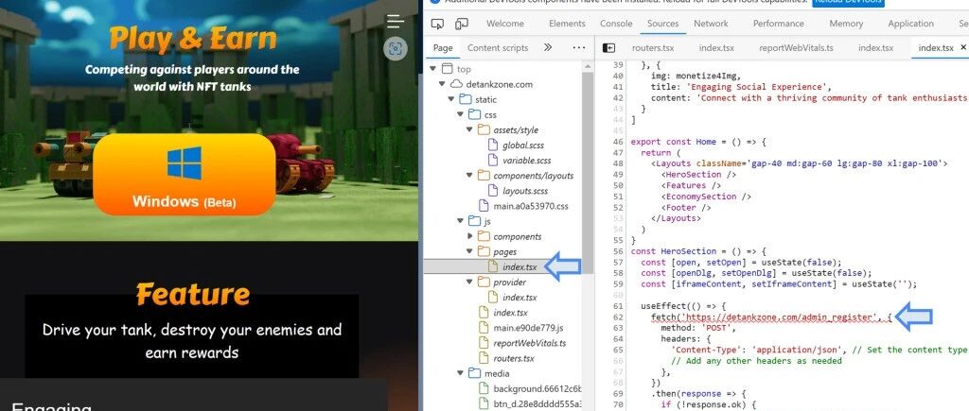The image size is (969, 411).
Task: Switch to the reportWebVitals.ts editor tab
Action: tap(796, 47)
